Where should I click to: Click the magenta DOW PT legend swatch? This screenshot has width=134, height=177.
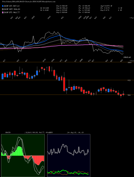pyautogui.click(x=3, y=12)
